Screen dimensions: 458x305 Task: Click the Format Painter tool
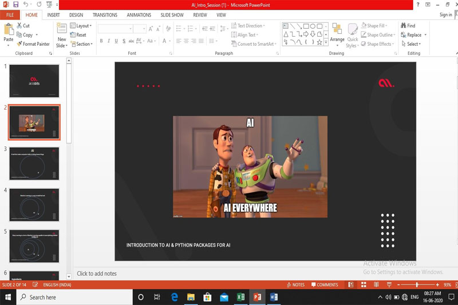click(x=33, y=44)
